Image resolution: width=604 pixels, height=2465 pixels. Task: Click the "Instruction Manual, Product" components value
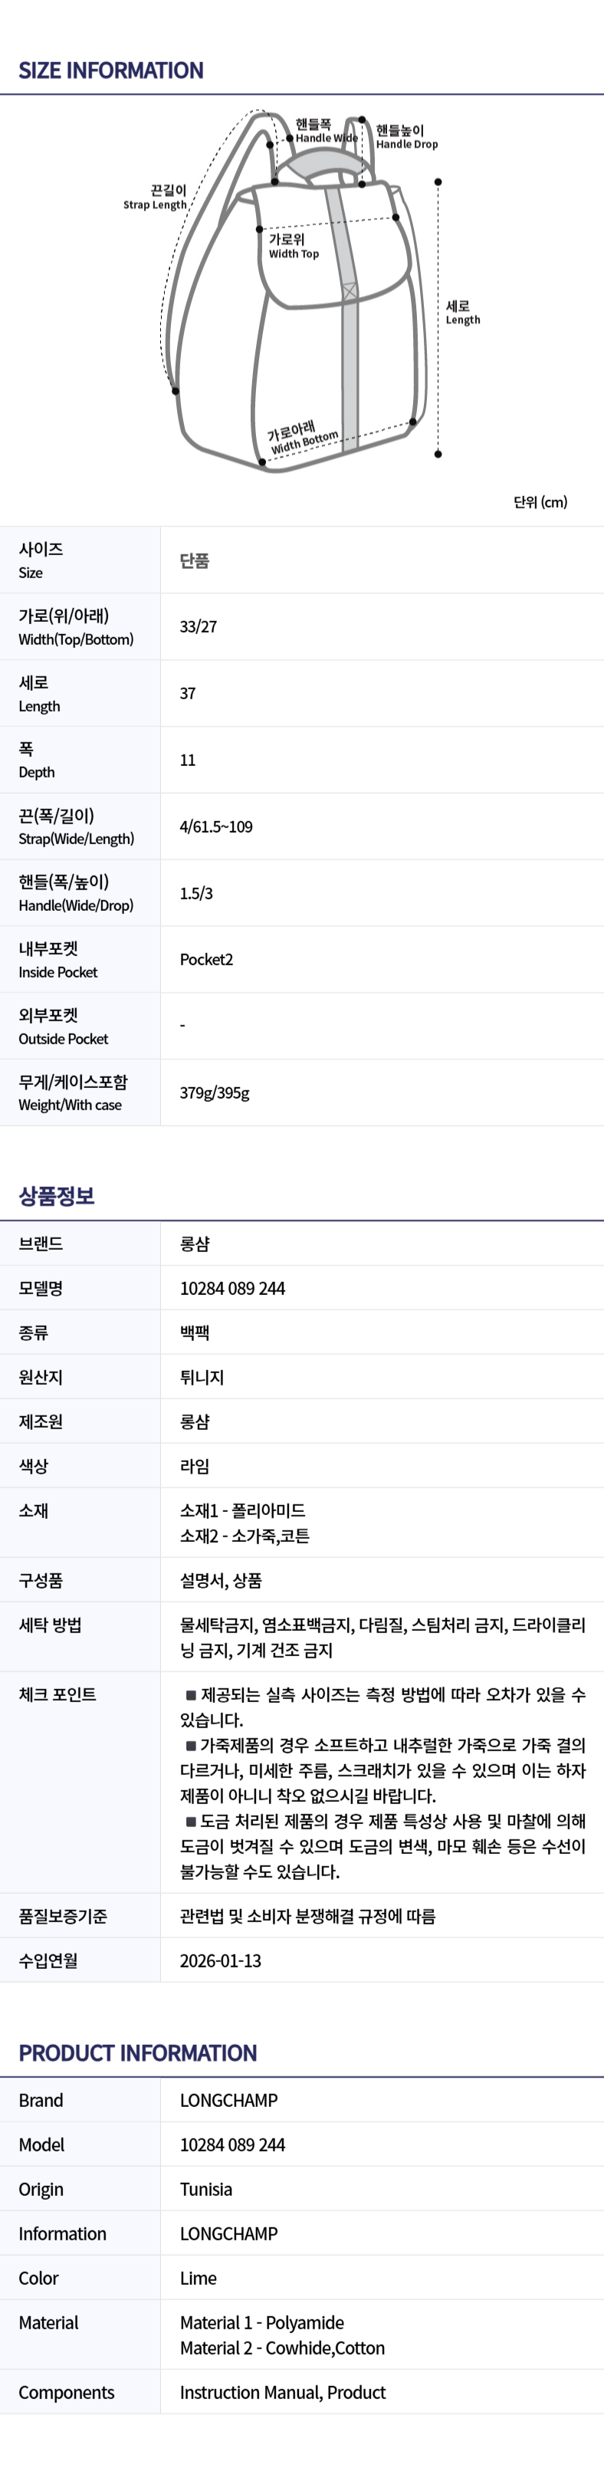(x=282, y=2392)
